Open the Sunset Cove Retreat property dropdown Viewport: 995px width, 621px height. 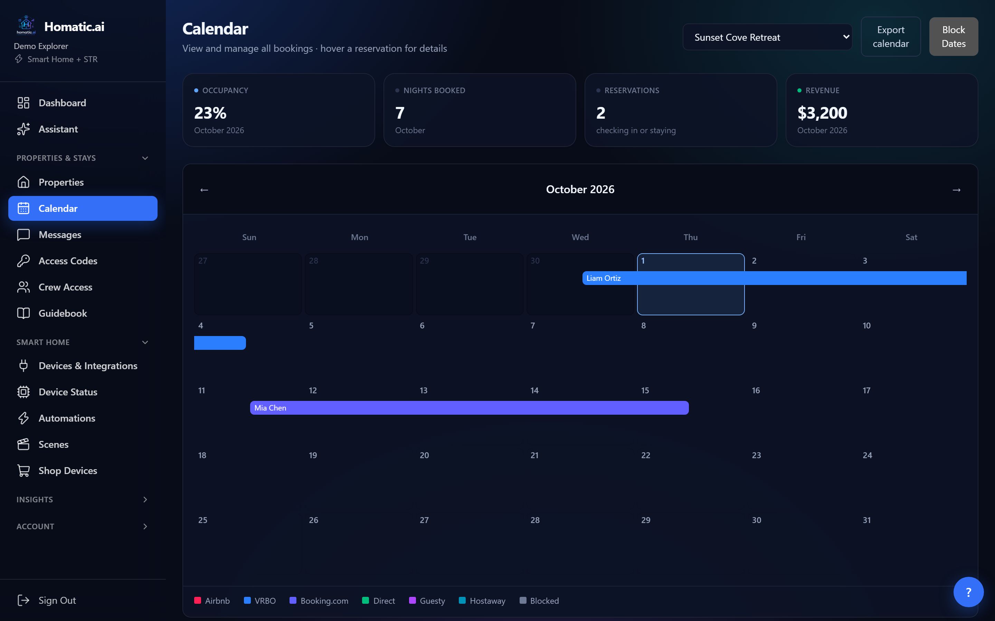pos(767,37)
